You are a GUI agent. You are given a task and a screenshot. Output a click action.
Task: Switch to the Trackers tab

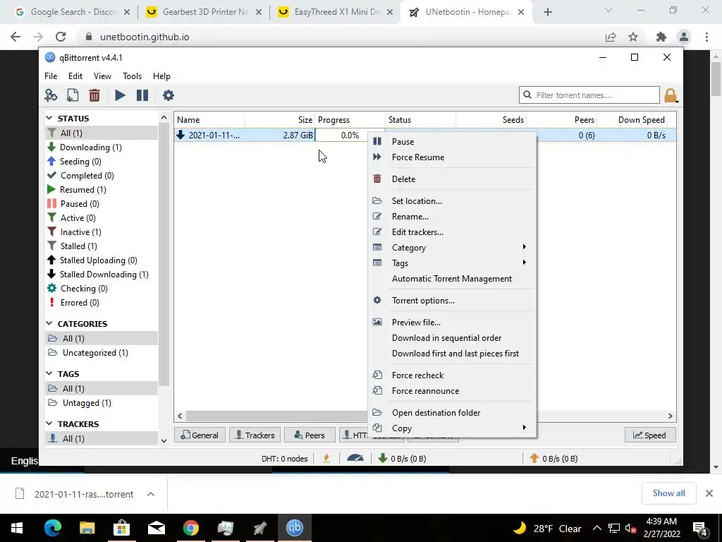[x=255, y=435]
